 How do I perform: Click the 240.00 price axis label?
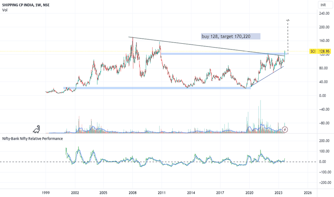324,13
